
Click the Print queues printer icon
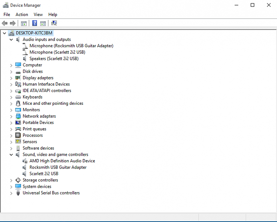point(18,129)
